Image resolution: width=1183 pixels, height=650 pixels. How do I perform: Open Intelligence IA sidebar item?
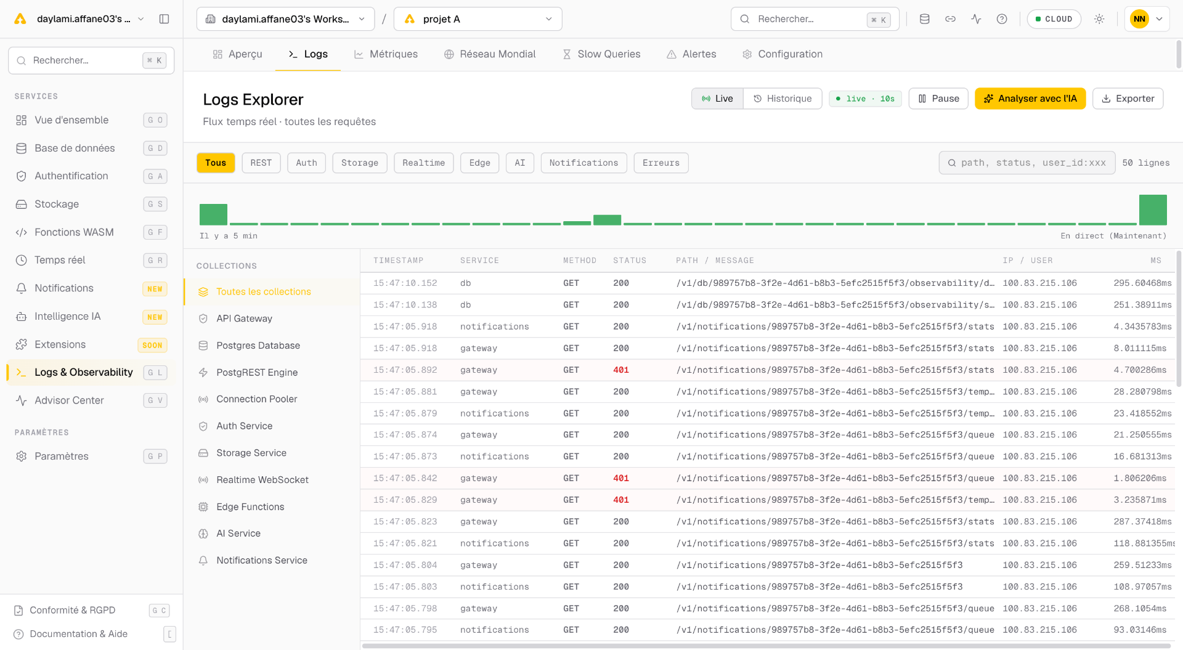(91, 316)
